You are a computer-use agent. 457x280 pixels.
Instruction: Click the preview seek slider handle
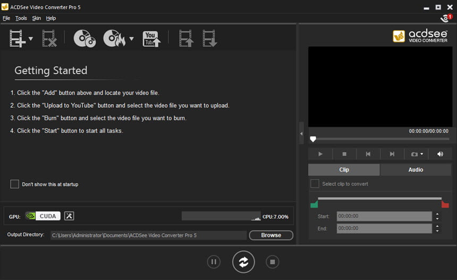coord(313,139)
